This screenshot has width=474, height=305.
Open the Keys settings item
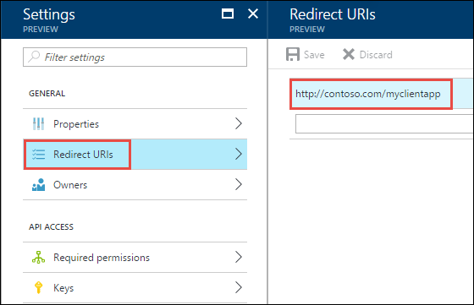135,287
